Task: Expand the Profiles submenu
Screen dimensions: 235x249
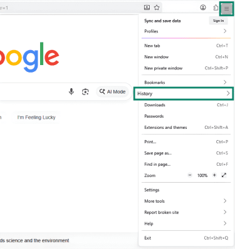Action: coord(186,31)
